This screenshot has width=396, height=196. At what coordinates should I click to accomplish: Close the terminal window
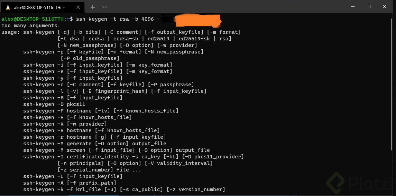(384, 7)
